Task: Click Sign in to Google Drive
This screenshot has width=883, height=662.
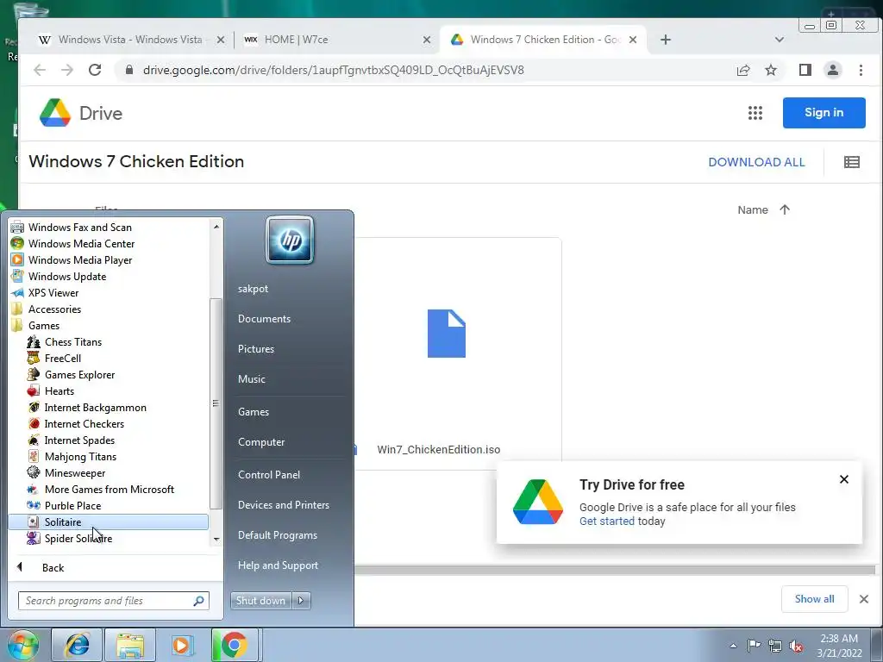Action: [824, 113]
